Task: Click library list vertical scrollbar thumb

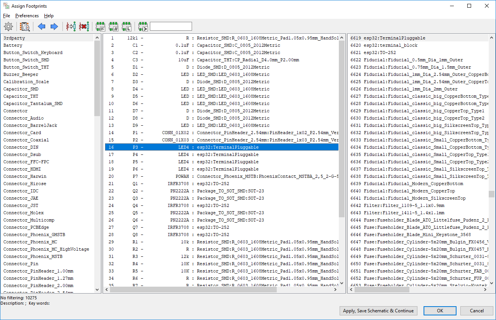Action: click(x=97, y=79)
